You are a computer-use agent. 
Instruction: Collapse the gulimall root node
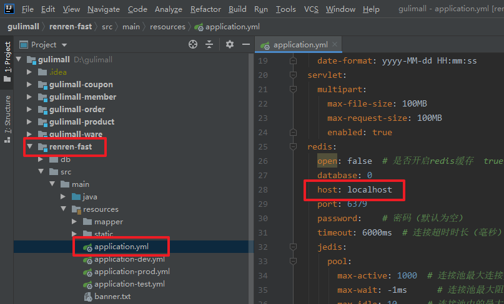click(19, 59)
